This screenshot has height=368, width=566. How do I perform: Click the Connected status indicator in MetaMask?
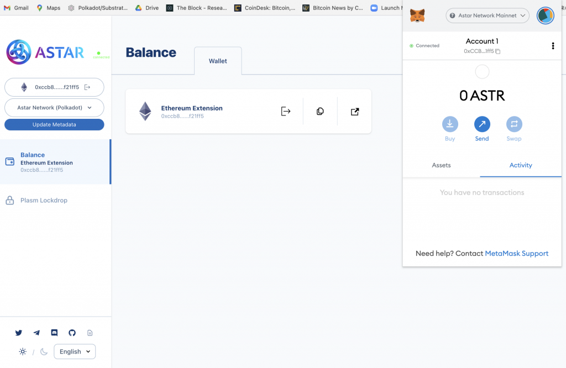click(x=424, y=46)
